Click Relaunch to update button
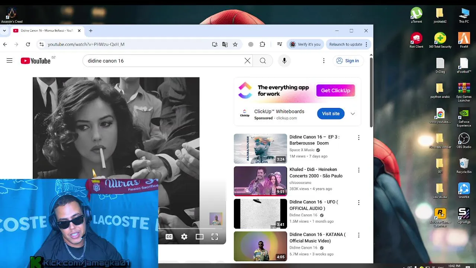This screenshot has width=476, height=268. tap(346, 44)
